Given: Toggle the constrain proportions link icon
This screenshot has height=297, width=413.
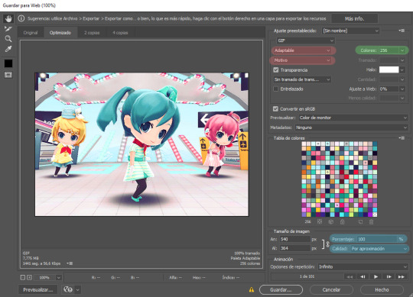Looking at the screenshot, I should pyautogui.click(x=327, y=244).
